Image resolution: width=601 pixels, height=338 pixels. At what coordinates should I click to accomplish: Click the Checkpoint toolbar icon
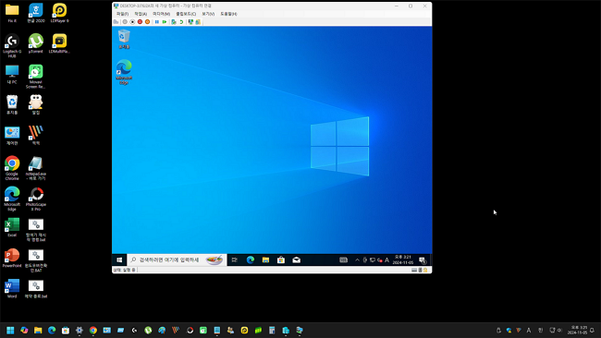coord(174,22)
